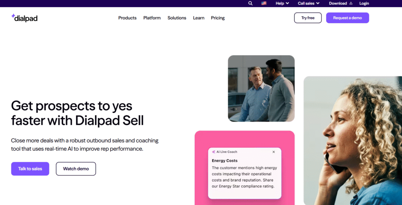Screen dimensions: 402x205
Task: Close the Ai Live Coach card
Action: click(x=274, y=152)
